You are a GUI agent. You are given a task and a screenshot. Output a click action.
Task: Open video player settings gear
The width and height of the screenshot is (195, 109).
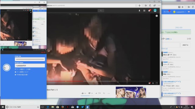click(x=149, y=83)
